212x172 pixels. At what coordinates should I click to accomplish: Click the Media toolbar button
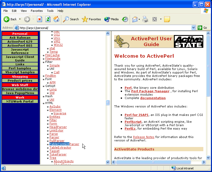(x=112, y=19)
